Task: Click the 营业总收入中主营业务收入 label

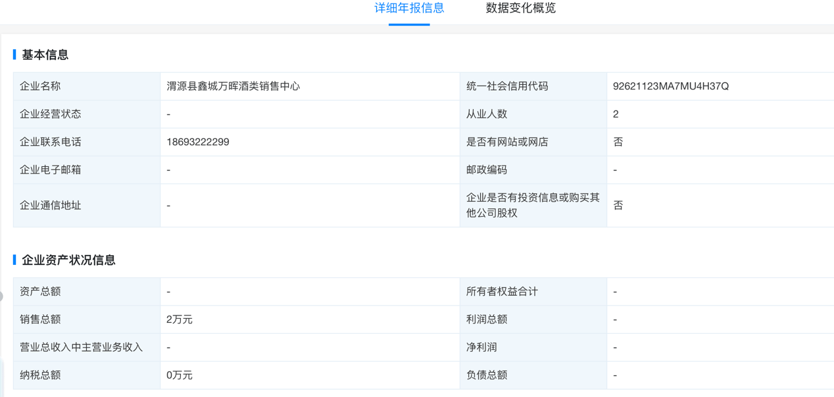Action: coord(82,347)
